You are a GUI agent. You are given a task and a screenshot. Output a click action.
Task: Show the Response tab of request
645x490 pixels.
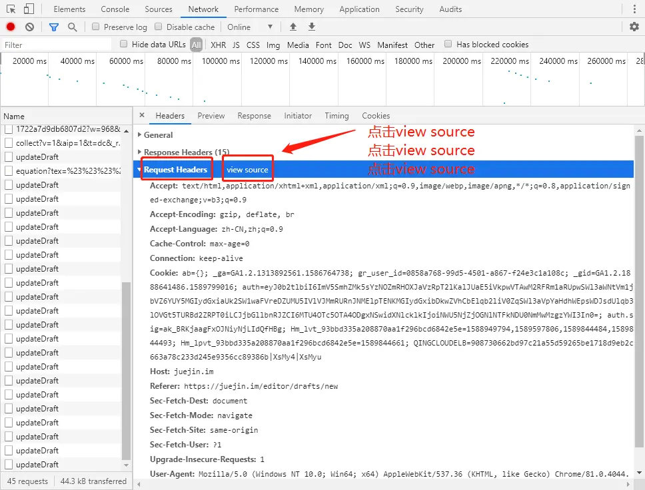255,116
